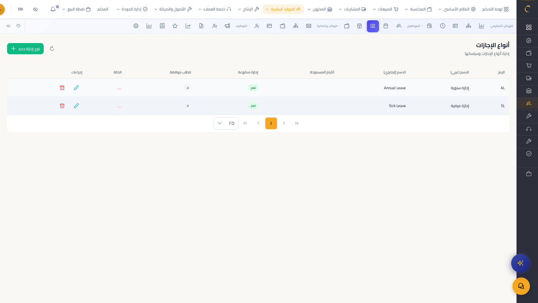Expand the المحاسبة (Accounting) menu

click(418, 9)
